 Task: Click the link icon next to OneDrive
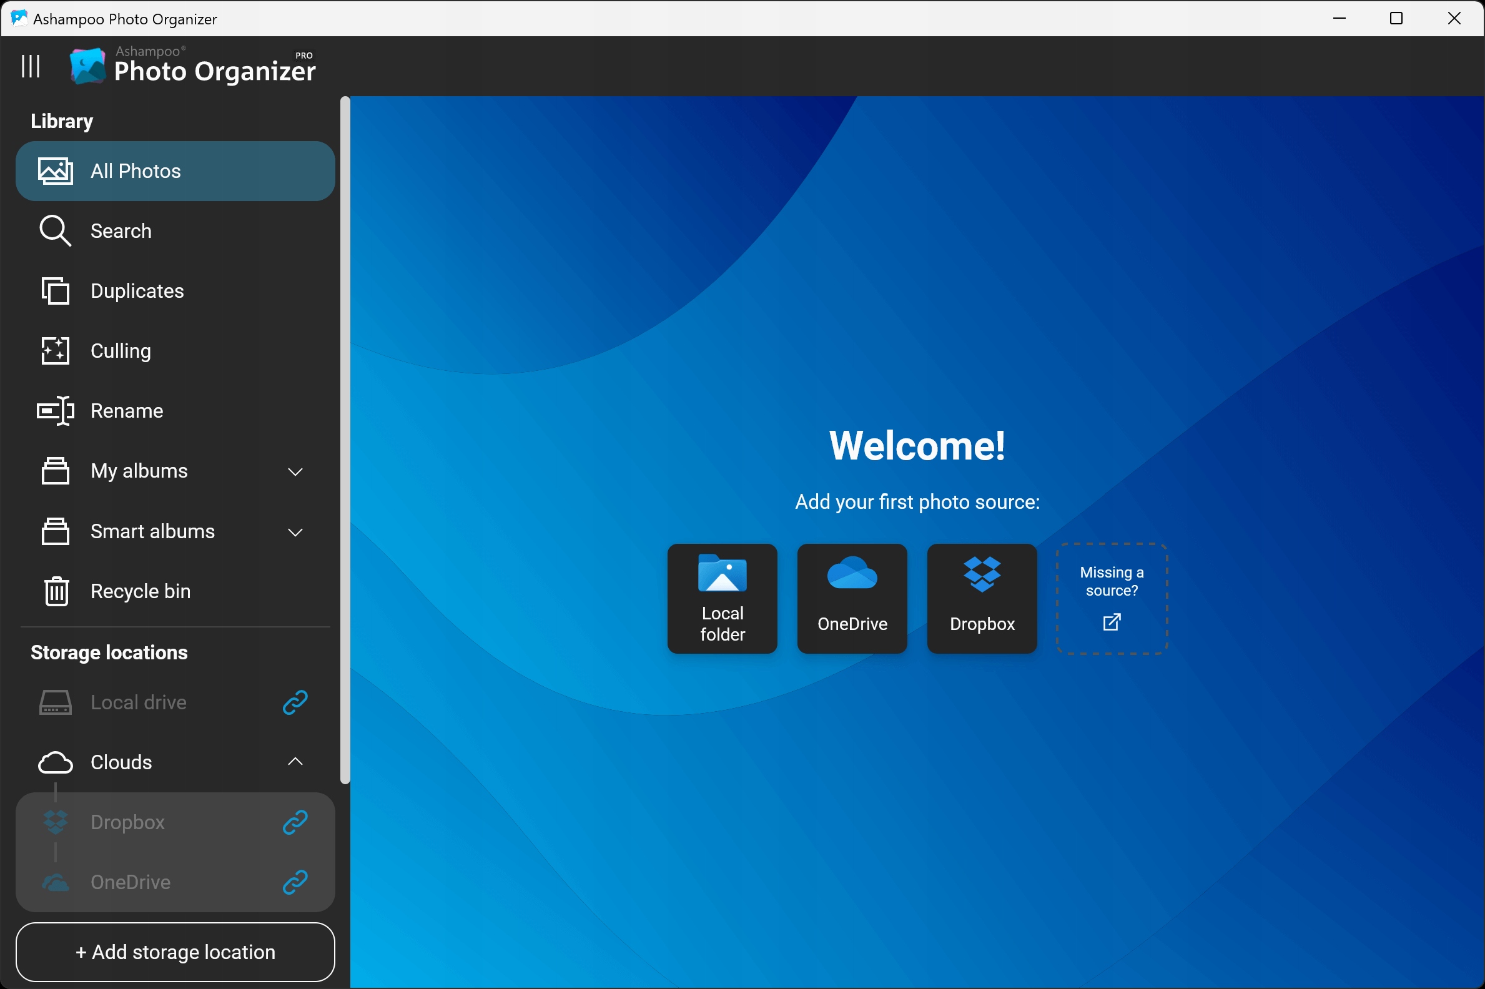tap(295, 882)
